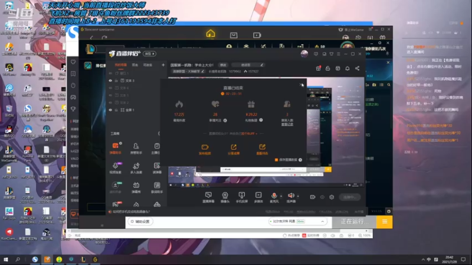
Task: Open the WeGame store bag icon
Action: [234, 35]
